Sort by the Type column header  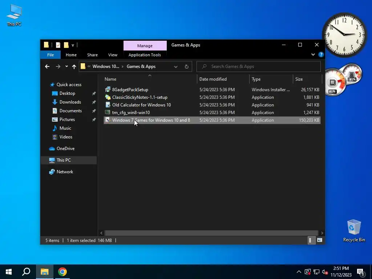pos(271,79)
